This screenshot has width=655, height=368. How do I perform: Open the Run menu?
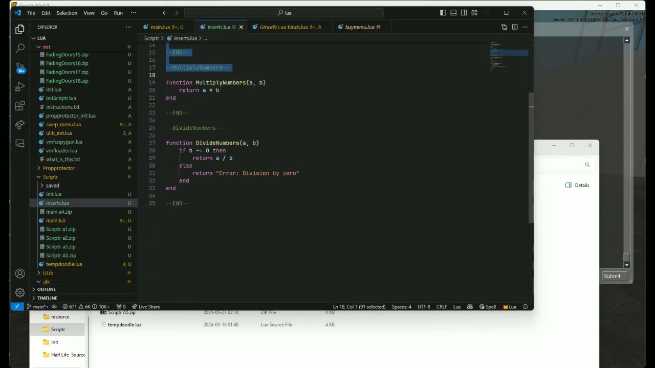[118, 13]
